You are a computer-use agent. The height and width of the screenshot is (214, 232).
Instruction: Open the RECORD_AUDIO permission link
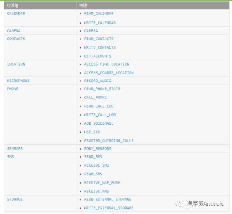point(98,81)
